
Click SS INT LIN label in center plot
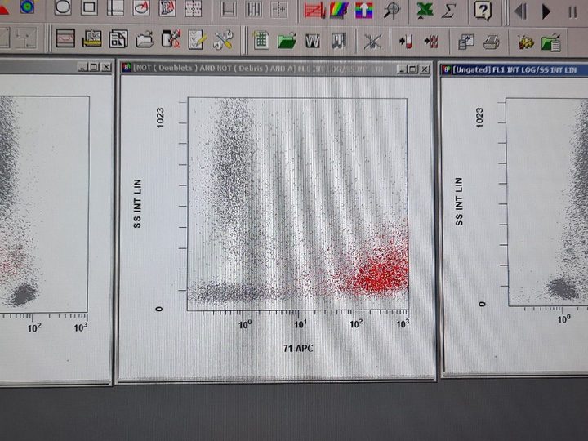coord(138,203)
